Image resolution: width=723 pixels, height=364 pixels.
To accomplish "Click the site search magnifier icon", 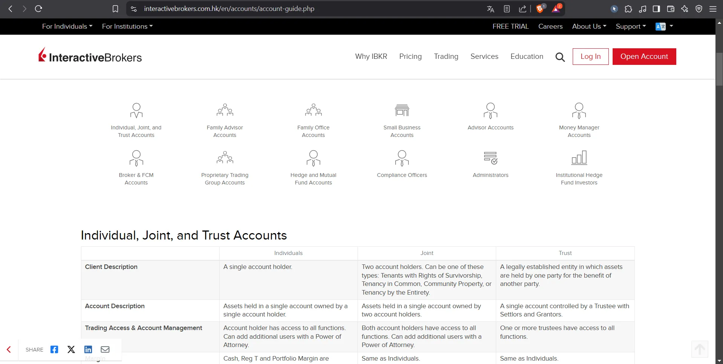I will [560, 57].
